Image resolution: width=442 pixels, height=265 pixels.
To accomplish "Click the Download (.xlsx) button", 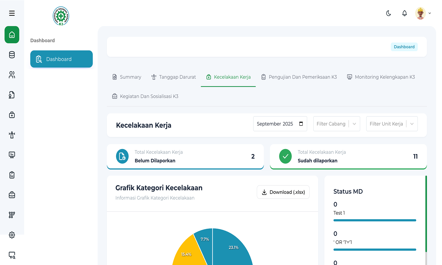I will pyautogui.click(x=283, y=192).
